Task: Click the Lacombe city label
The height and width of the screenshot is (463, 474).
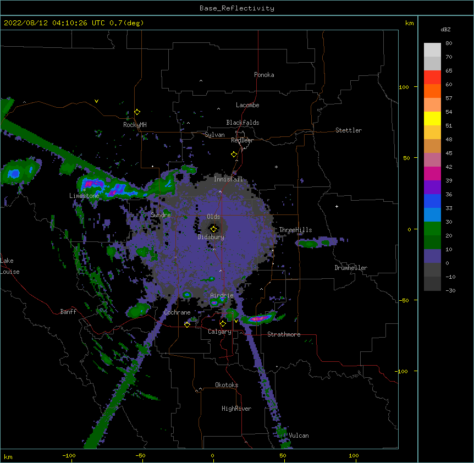Action: pyautogui.click(x=247, y=105)
